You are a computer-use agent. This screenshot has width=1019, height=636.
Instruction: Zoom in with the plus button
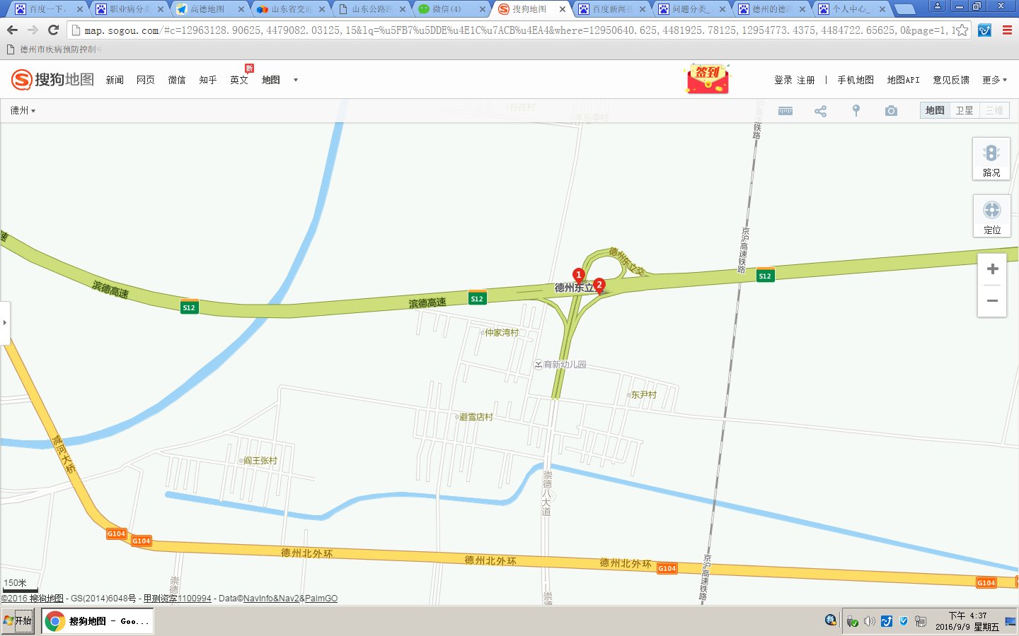pyautogui.click(x=992, y=269)
